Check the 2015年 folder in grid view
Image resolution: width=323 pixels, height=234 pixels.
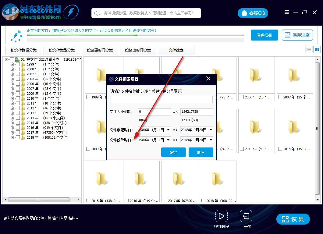(88, 200)
